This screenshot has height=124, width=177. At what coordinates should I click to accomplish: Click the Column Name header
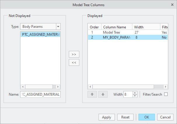coord(117,27)
